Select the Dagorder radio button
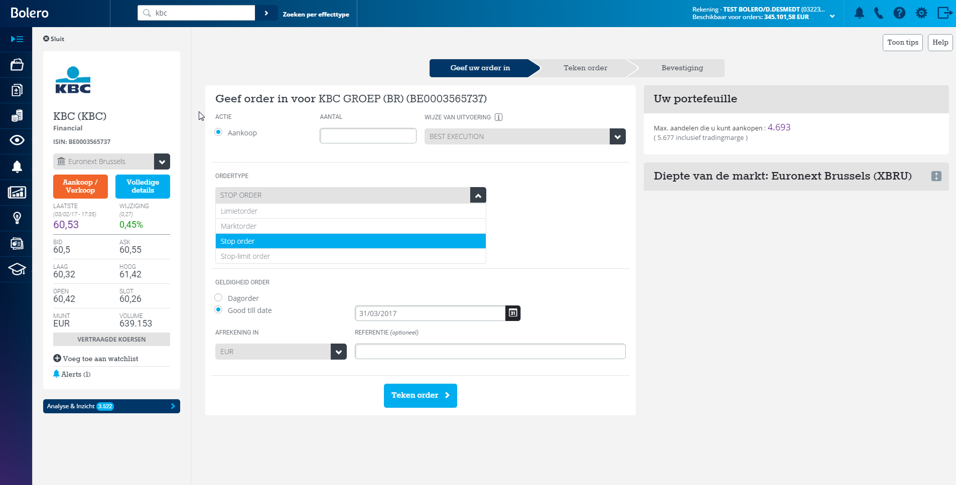Image resolution: width=956 pixels, height=485 pixels. [x=218, y=297]
